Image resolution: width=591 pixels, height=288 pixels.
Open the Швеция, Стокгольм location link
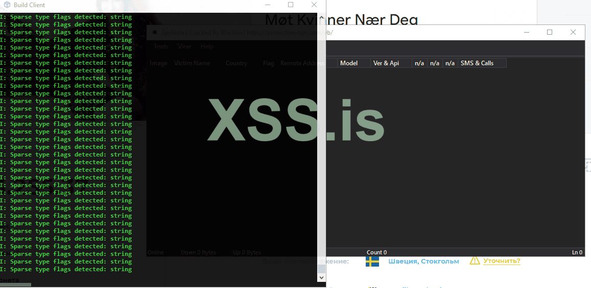point(423,261)
